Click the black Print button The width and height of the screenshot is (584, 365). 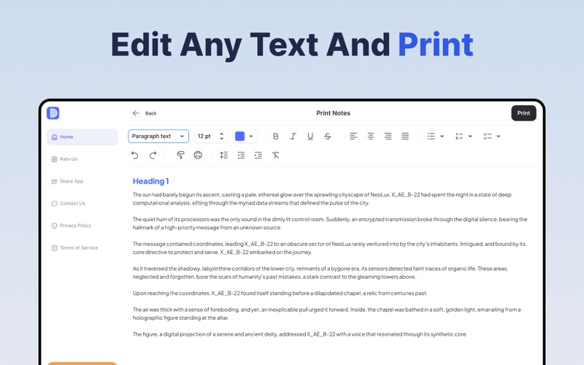pos(523,113)
